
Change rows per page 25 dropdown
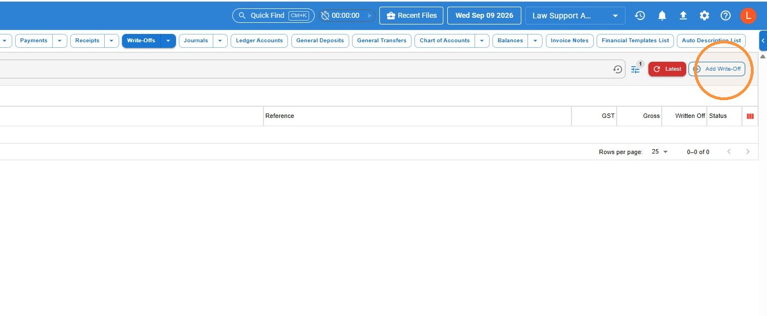tap(659, 152)
